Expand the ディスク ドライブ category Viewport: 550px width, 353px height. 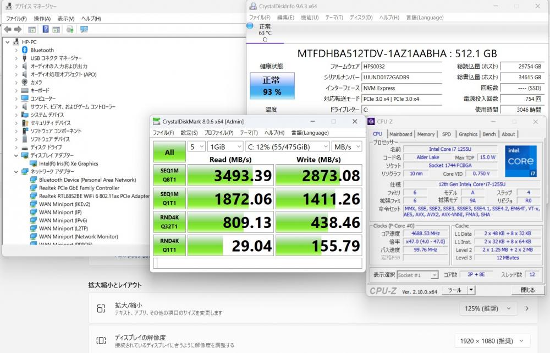coord(16,148)
